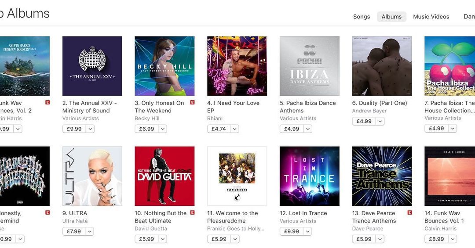This screenshot has height=248, width=475.
Task: Click Dave Pearce Trance Anthems cover
Action: click(x=382, y=176)
